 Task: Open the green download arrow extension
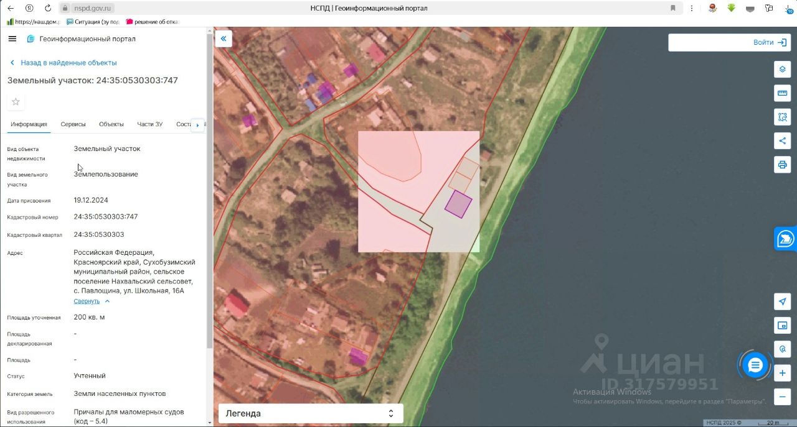coord(732,8)
